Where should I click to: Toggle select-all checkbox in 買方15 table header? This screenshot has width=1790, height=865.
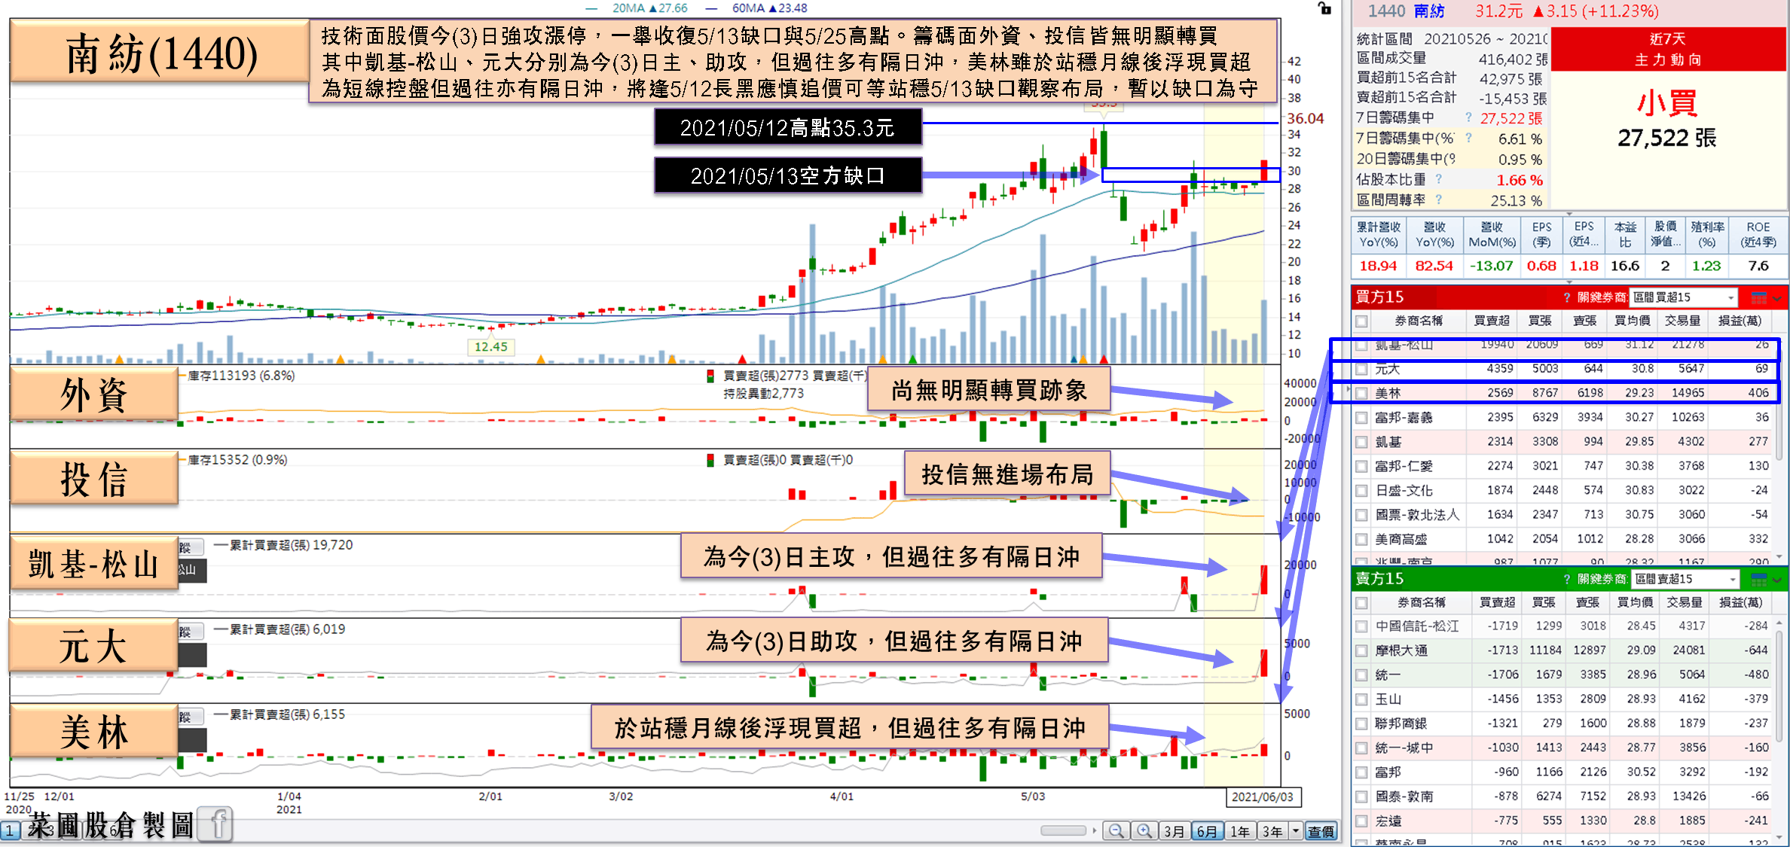tap(1361, 321)
